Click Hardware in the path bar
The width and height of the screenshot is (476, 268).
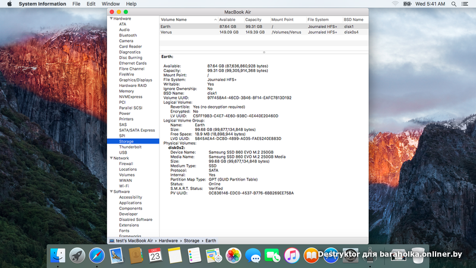(x=168, y=241)
